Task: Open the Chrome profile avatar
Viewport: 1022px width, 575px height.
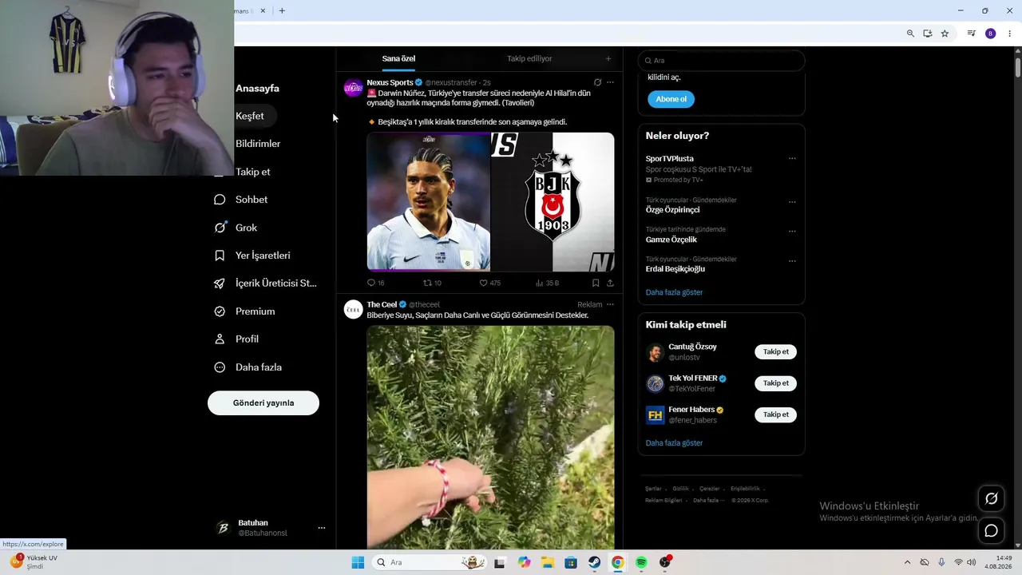Action: click(x=990, y=34)
